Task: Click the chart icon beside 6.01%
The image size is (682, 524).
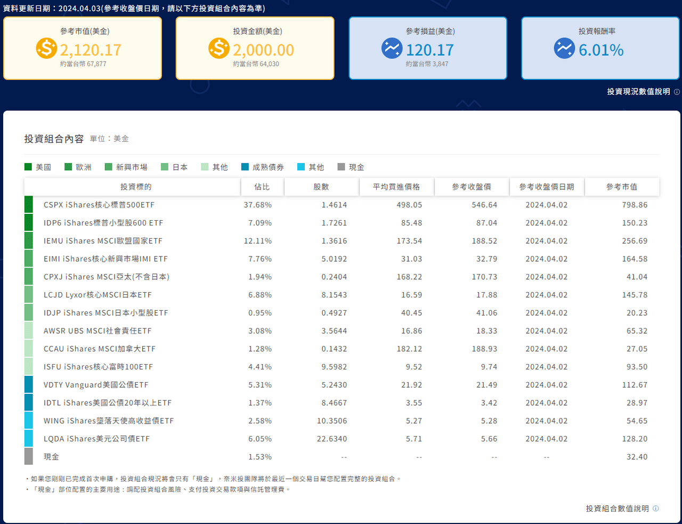Action: point(564,49)
